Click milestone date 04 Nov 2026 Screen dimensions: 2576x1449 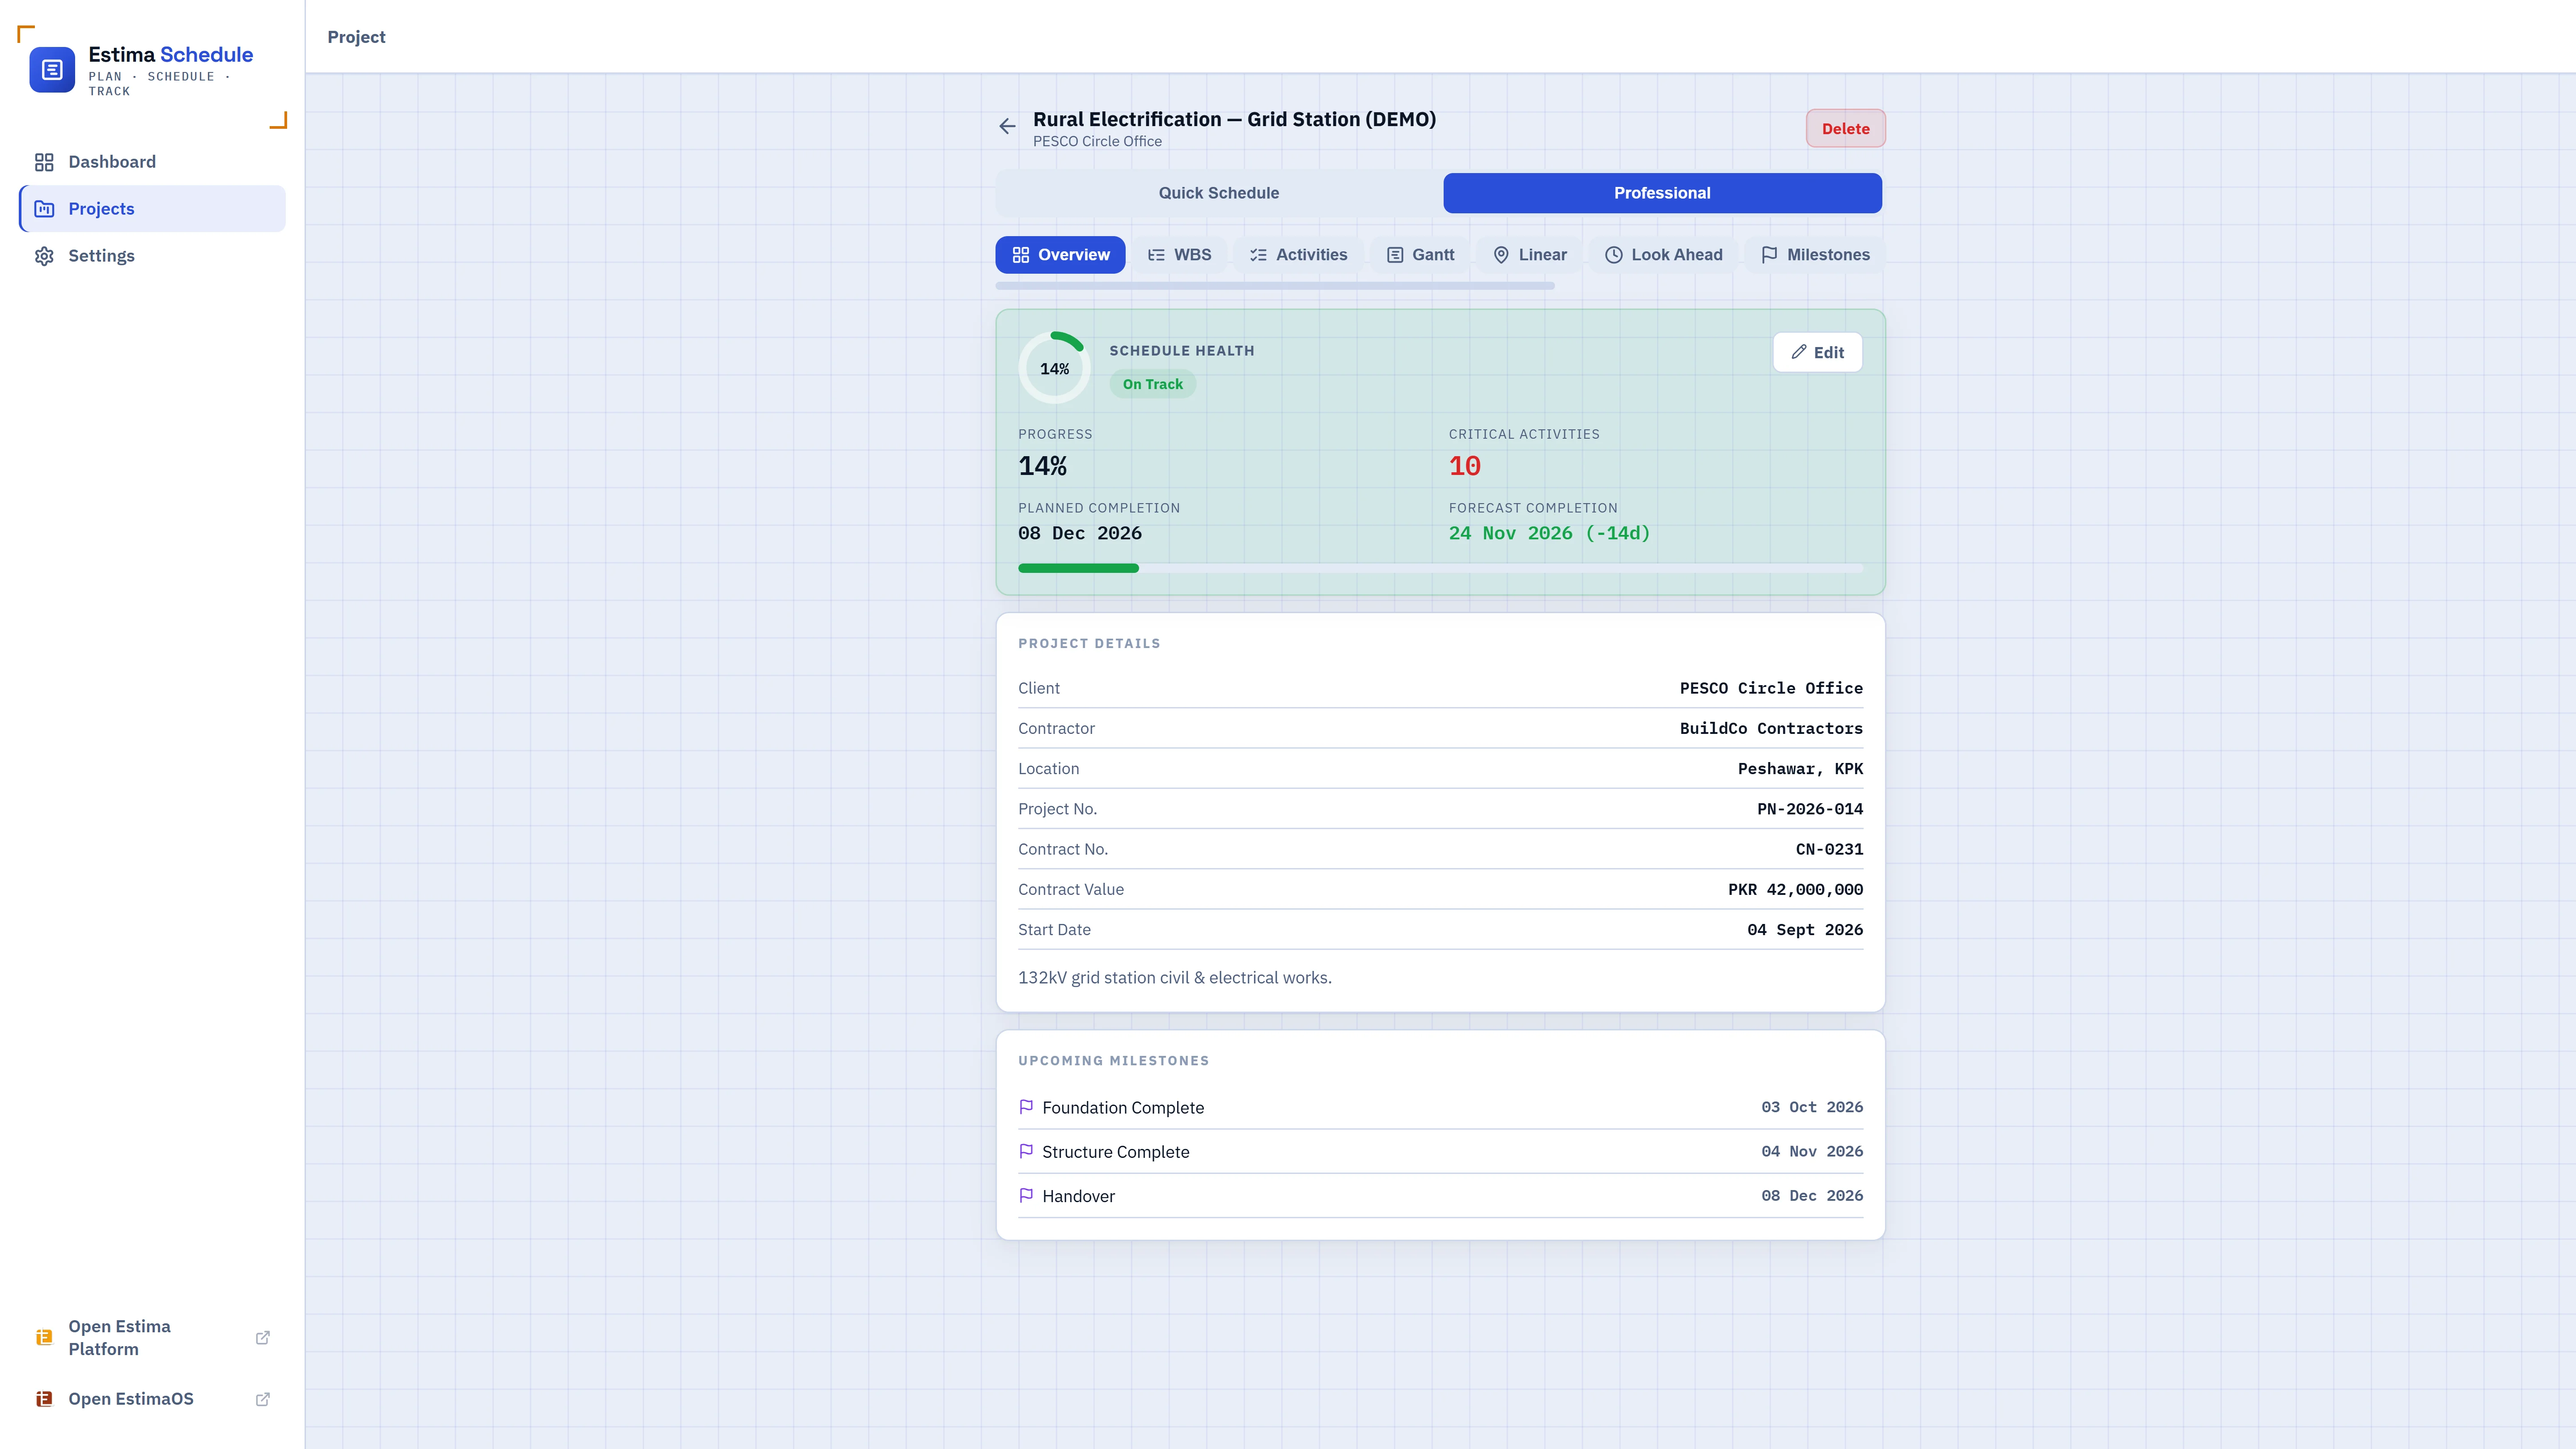(1812, 1151)
